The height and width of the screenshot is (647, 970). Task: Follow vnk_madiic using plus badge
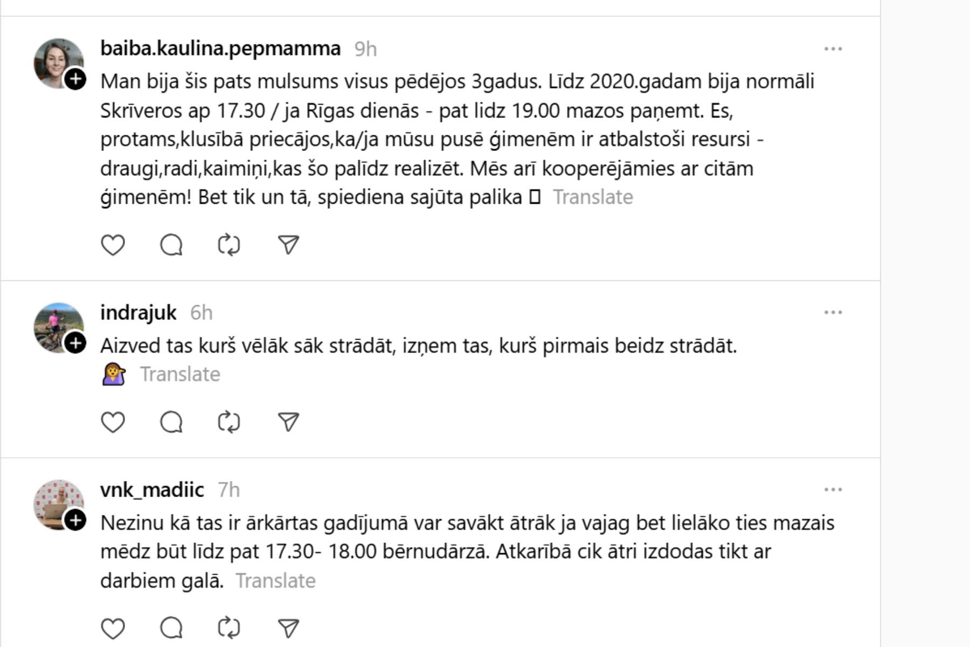click(x=75, y=520)
